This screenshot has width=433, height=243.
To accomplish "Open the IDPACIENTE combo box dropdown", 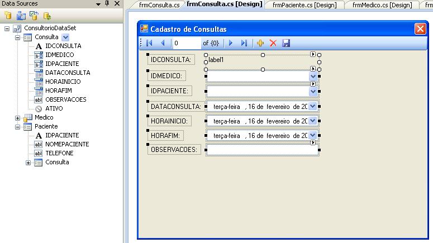I will [x=313, y=92].
